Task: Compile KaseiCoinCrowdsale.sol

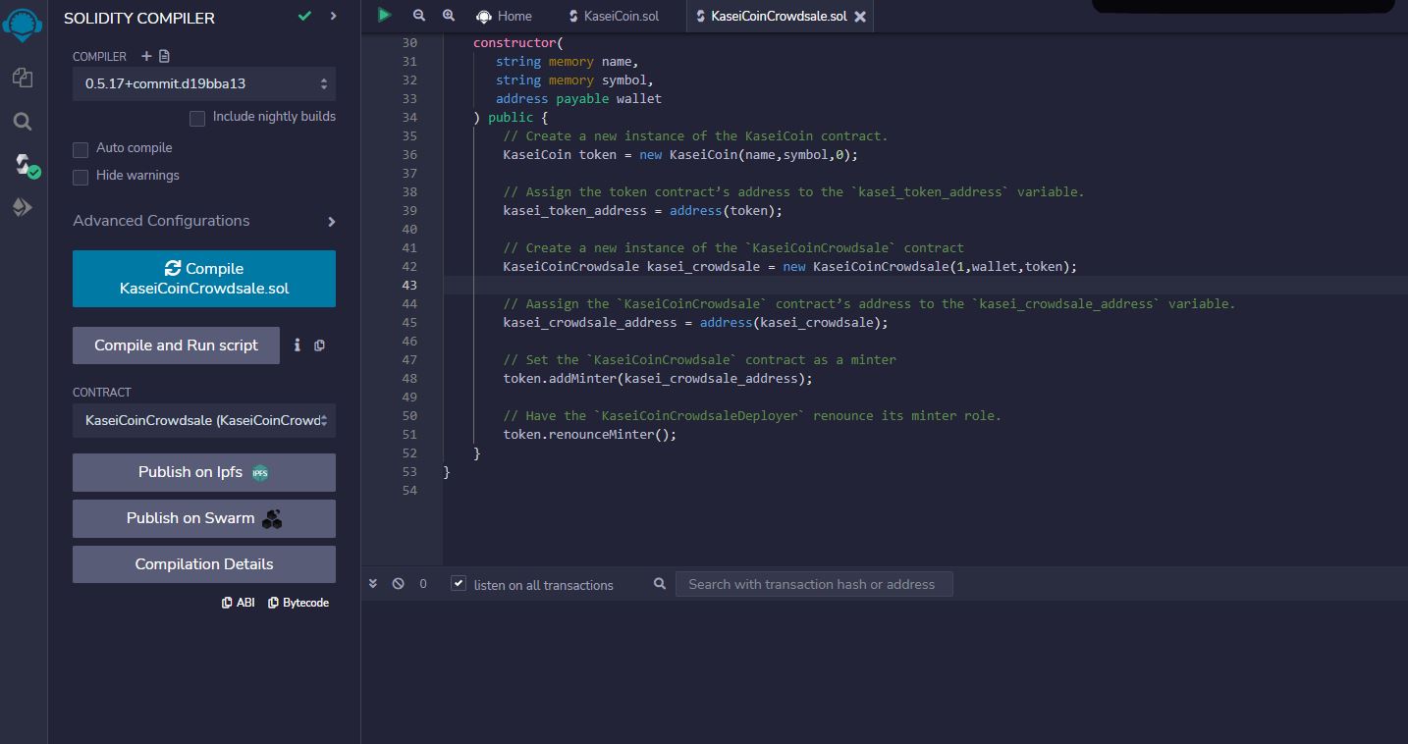Action: (x=203, y=278)
